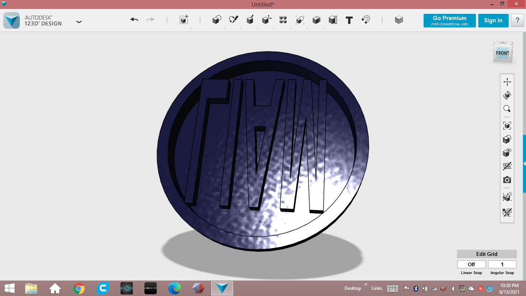
Task: Open the Desktop toolbar on taskbar
Action: coord(353,288)
